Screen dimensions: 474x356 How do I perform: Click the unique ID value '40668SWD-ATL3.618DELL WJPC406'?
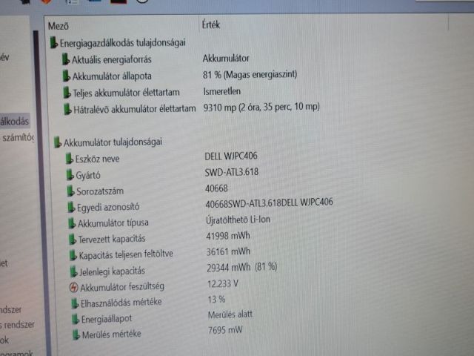269,202
